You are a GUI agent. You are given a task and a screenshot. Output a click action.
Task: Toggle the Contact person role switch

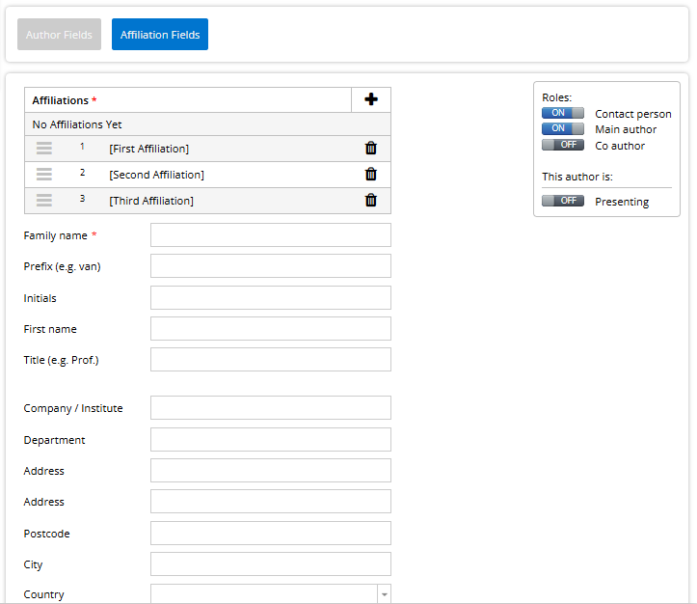click(x=562, y=113)
